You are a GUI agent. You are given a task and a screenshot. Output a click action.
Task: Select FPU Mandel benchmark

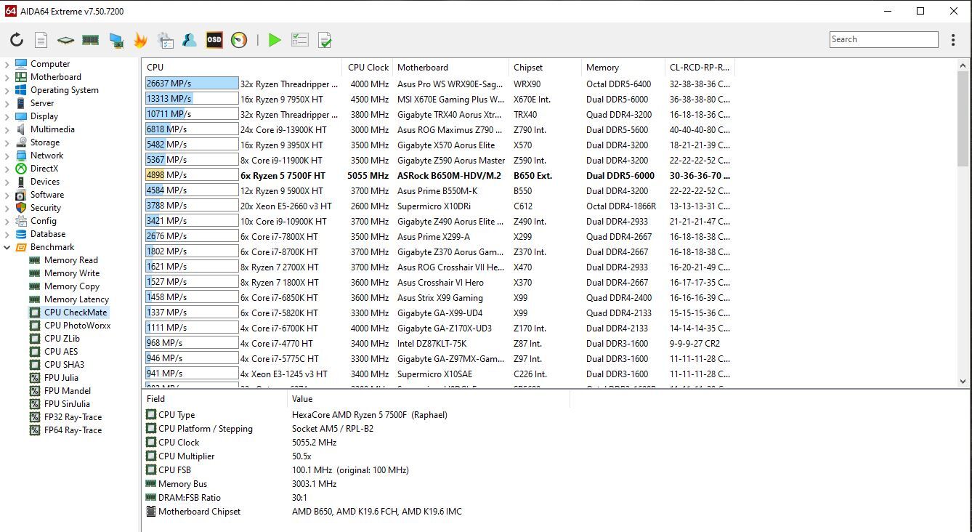pos(66,391)
